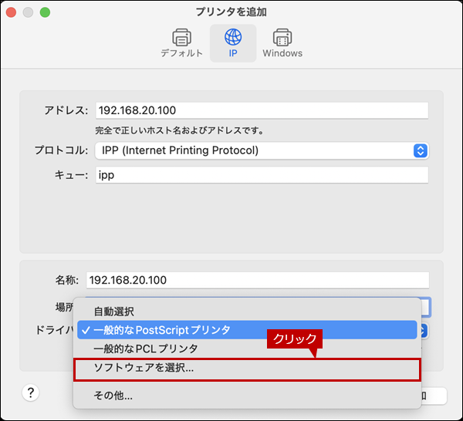Viewport: 463px width, 421px height.
Task: Expand the プロトコル IPP dropdown
Action: pyautogui.click(x=420, y=150)
